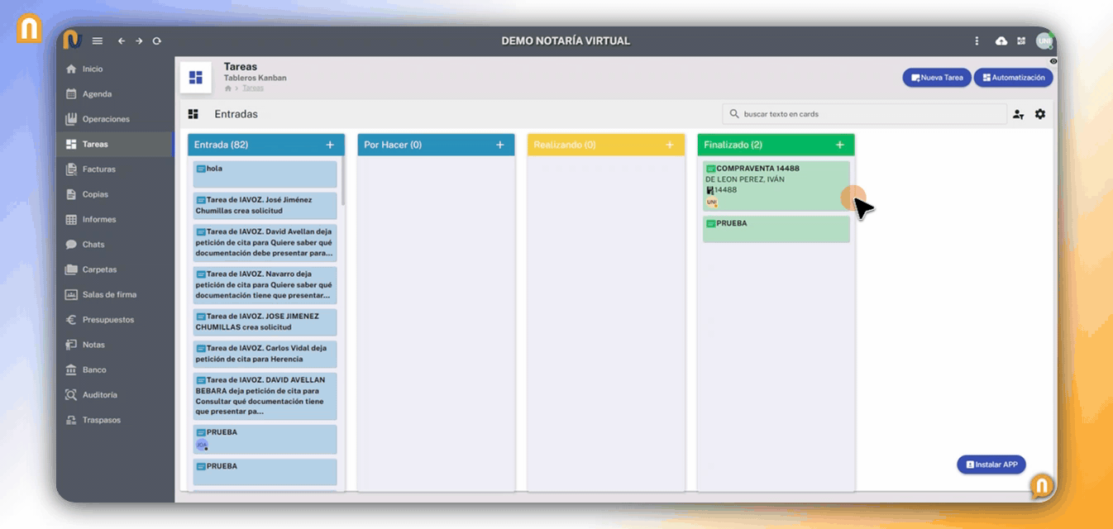
Task: Toggle the eye visibility icon below the avatar
Action: (x=1053, y=61)
